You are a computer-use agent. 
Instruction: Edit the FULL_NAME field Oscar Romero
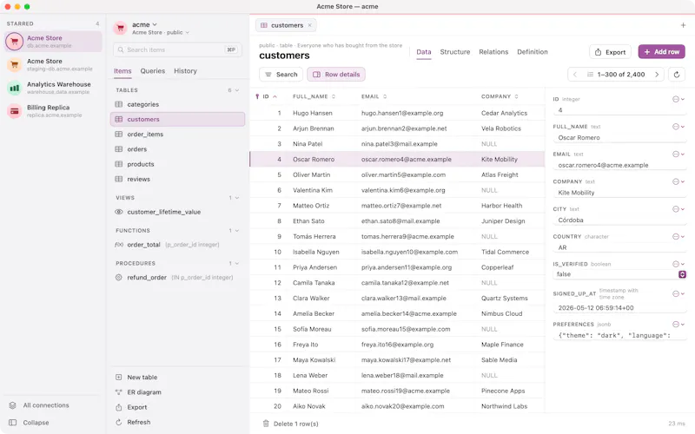pos(619,138)
